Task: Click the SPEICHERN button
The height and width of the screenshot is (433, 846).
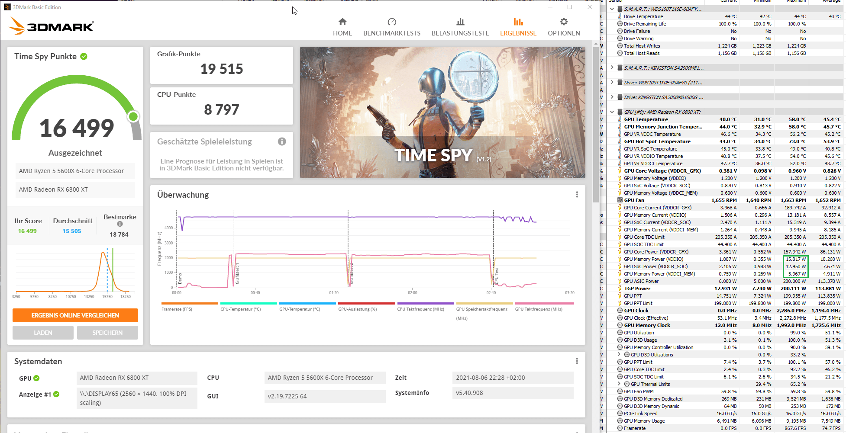Action: click(107, 333)
